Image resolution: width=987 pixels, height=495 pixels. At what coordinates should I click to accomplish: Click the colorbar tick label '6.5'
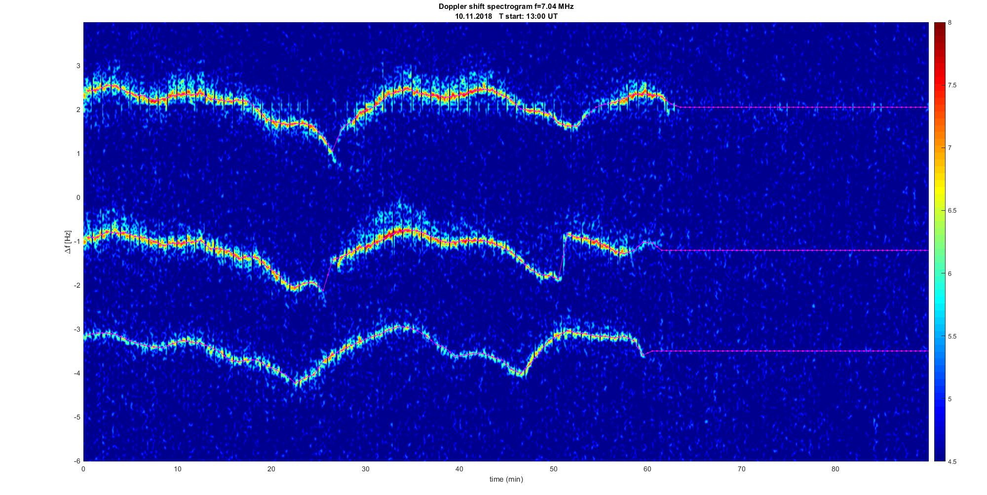click(952, 211)
